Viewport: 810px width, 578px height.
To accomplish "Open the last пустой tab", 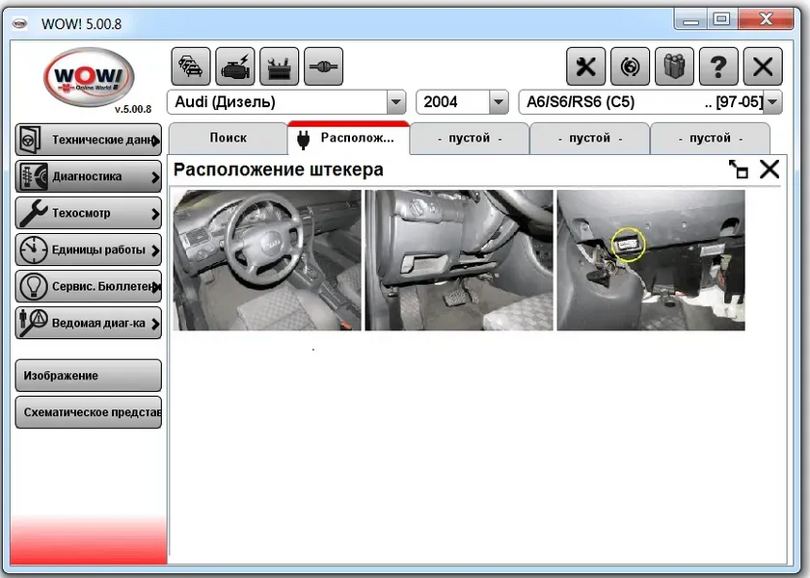I will [711, 139].
